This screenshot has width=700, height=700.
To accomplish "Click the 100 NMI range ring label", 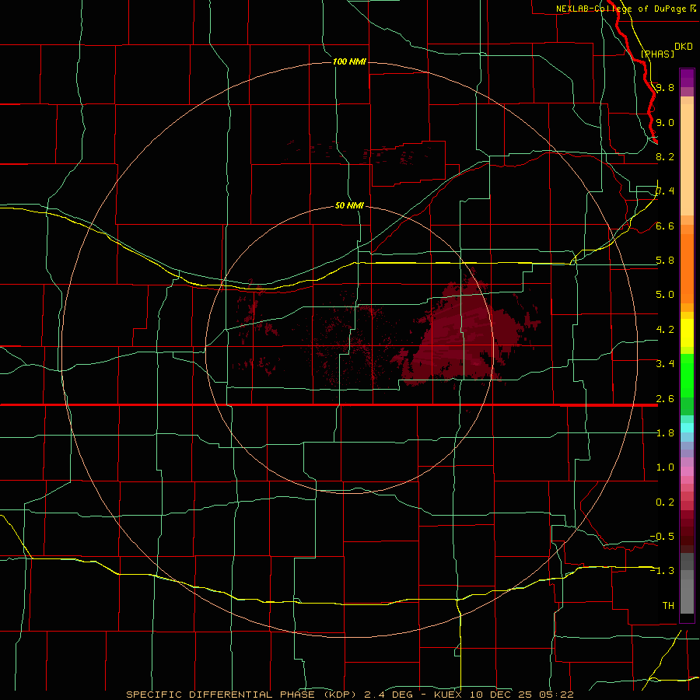I will coord(349,61).
